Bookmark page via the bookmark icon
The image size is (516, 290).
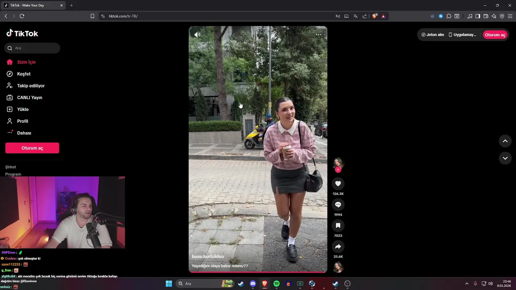point(92,16)
